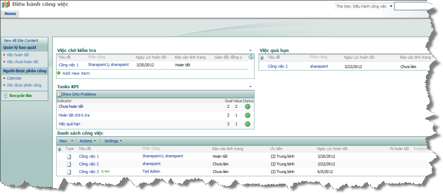Sort by Ưu tiên column header
443x194 pixels.
tap(276, 148)
